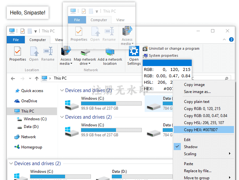This screenshot has width=239, height=180.
Task: Choose Edit in context menu
Action: [x=204, y=140]
